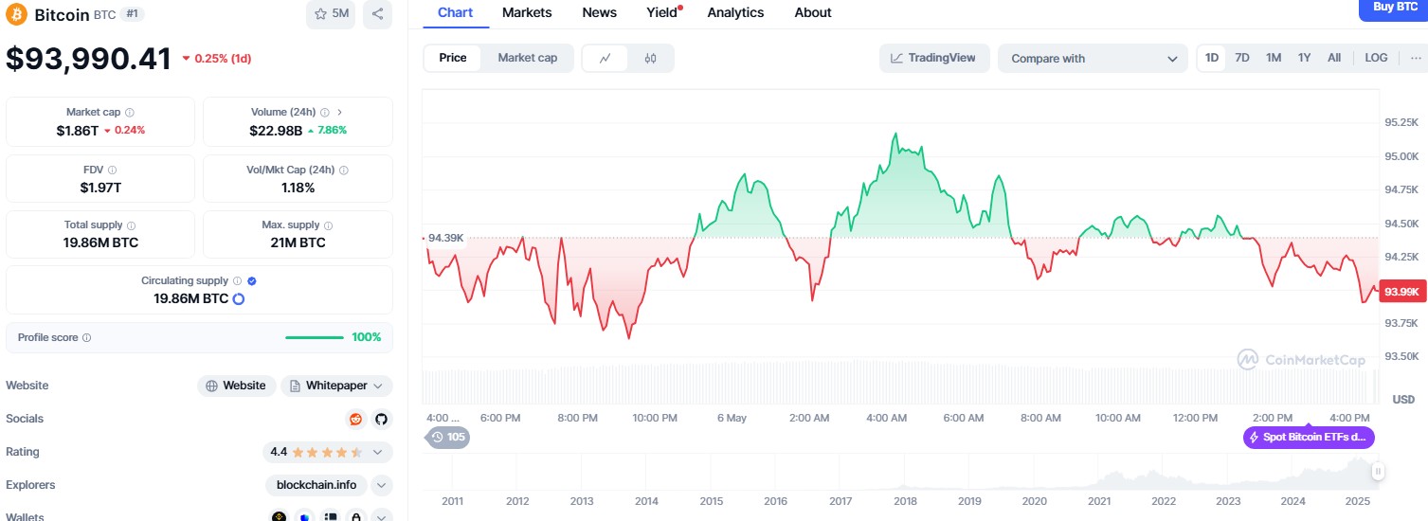Expand the Whitepaper dropdown

point(378,386)
